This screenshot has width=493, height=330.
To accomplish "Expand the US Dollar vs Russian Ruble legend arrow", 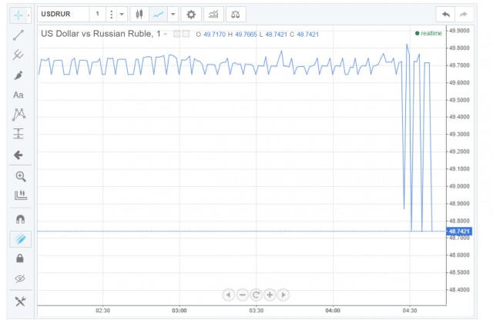I will [166, 34].
